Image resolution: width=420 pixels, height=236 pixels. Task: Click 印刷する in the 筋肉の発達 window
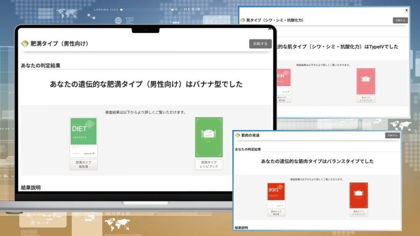tap(393, 135)
